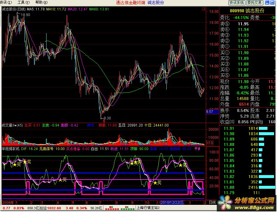Click the 收益(三) value 0.056
This screenshot has height=212, width=277.
pyautogui.click(x=243, y=122)
